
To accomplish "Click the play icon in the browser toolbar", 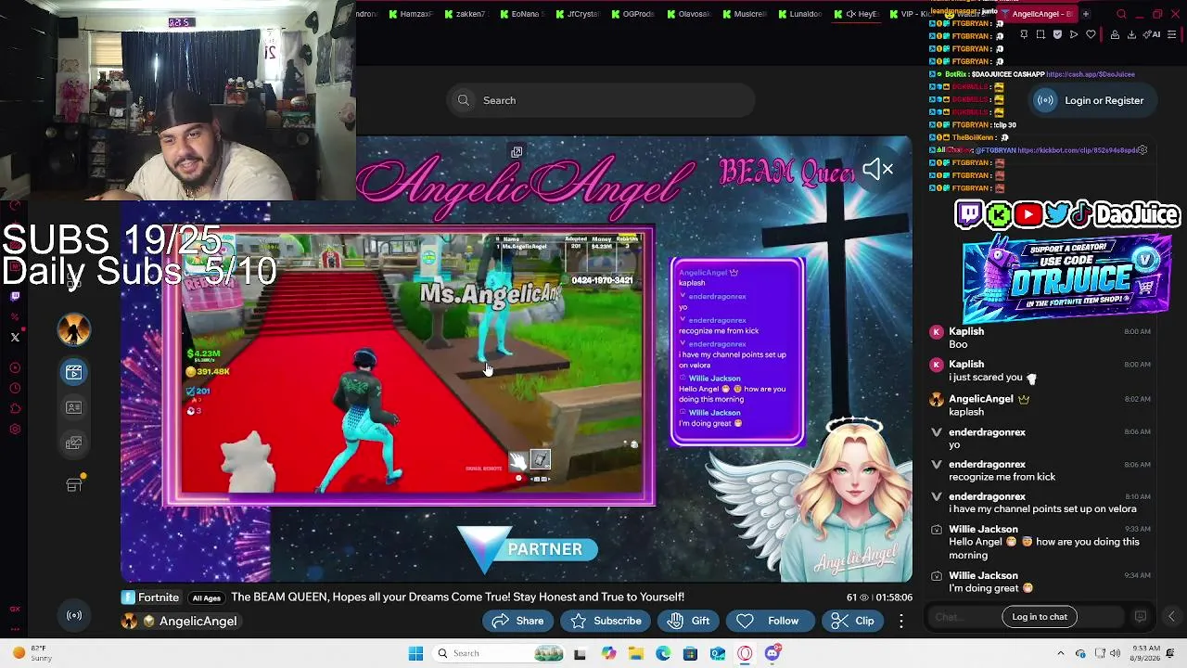I will coord(1074,34).
